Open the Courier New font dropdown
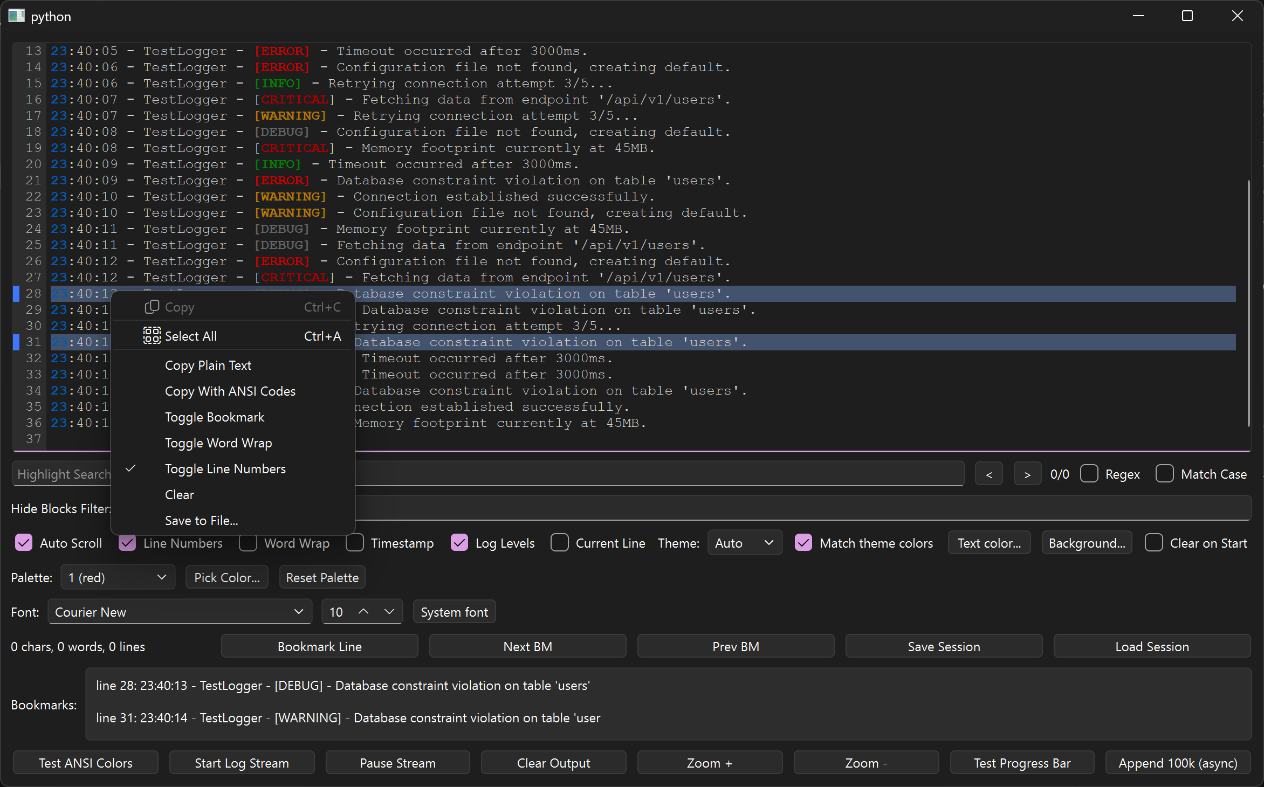The image size is (1264, 787). point(180,612)
